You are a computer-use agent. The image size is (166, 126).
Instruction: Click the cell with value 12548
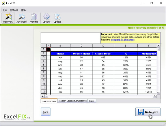pos(147,92)
